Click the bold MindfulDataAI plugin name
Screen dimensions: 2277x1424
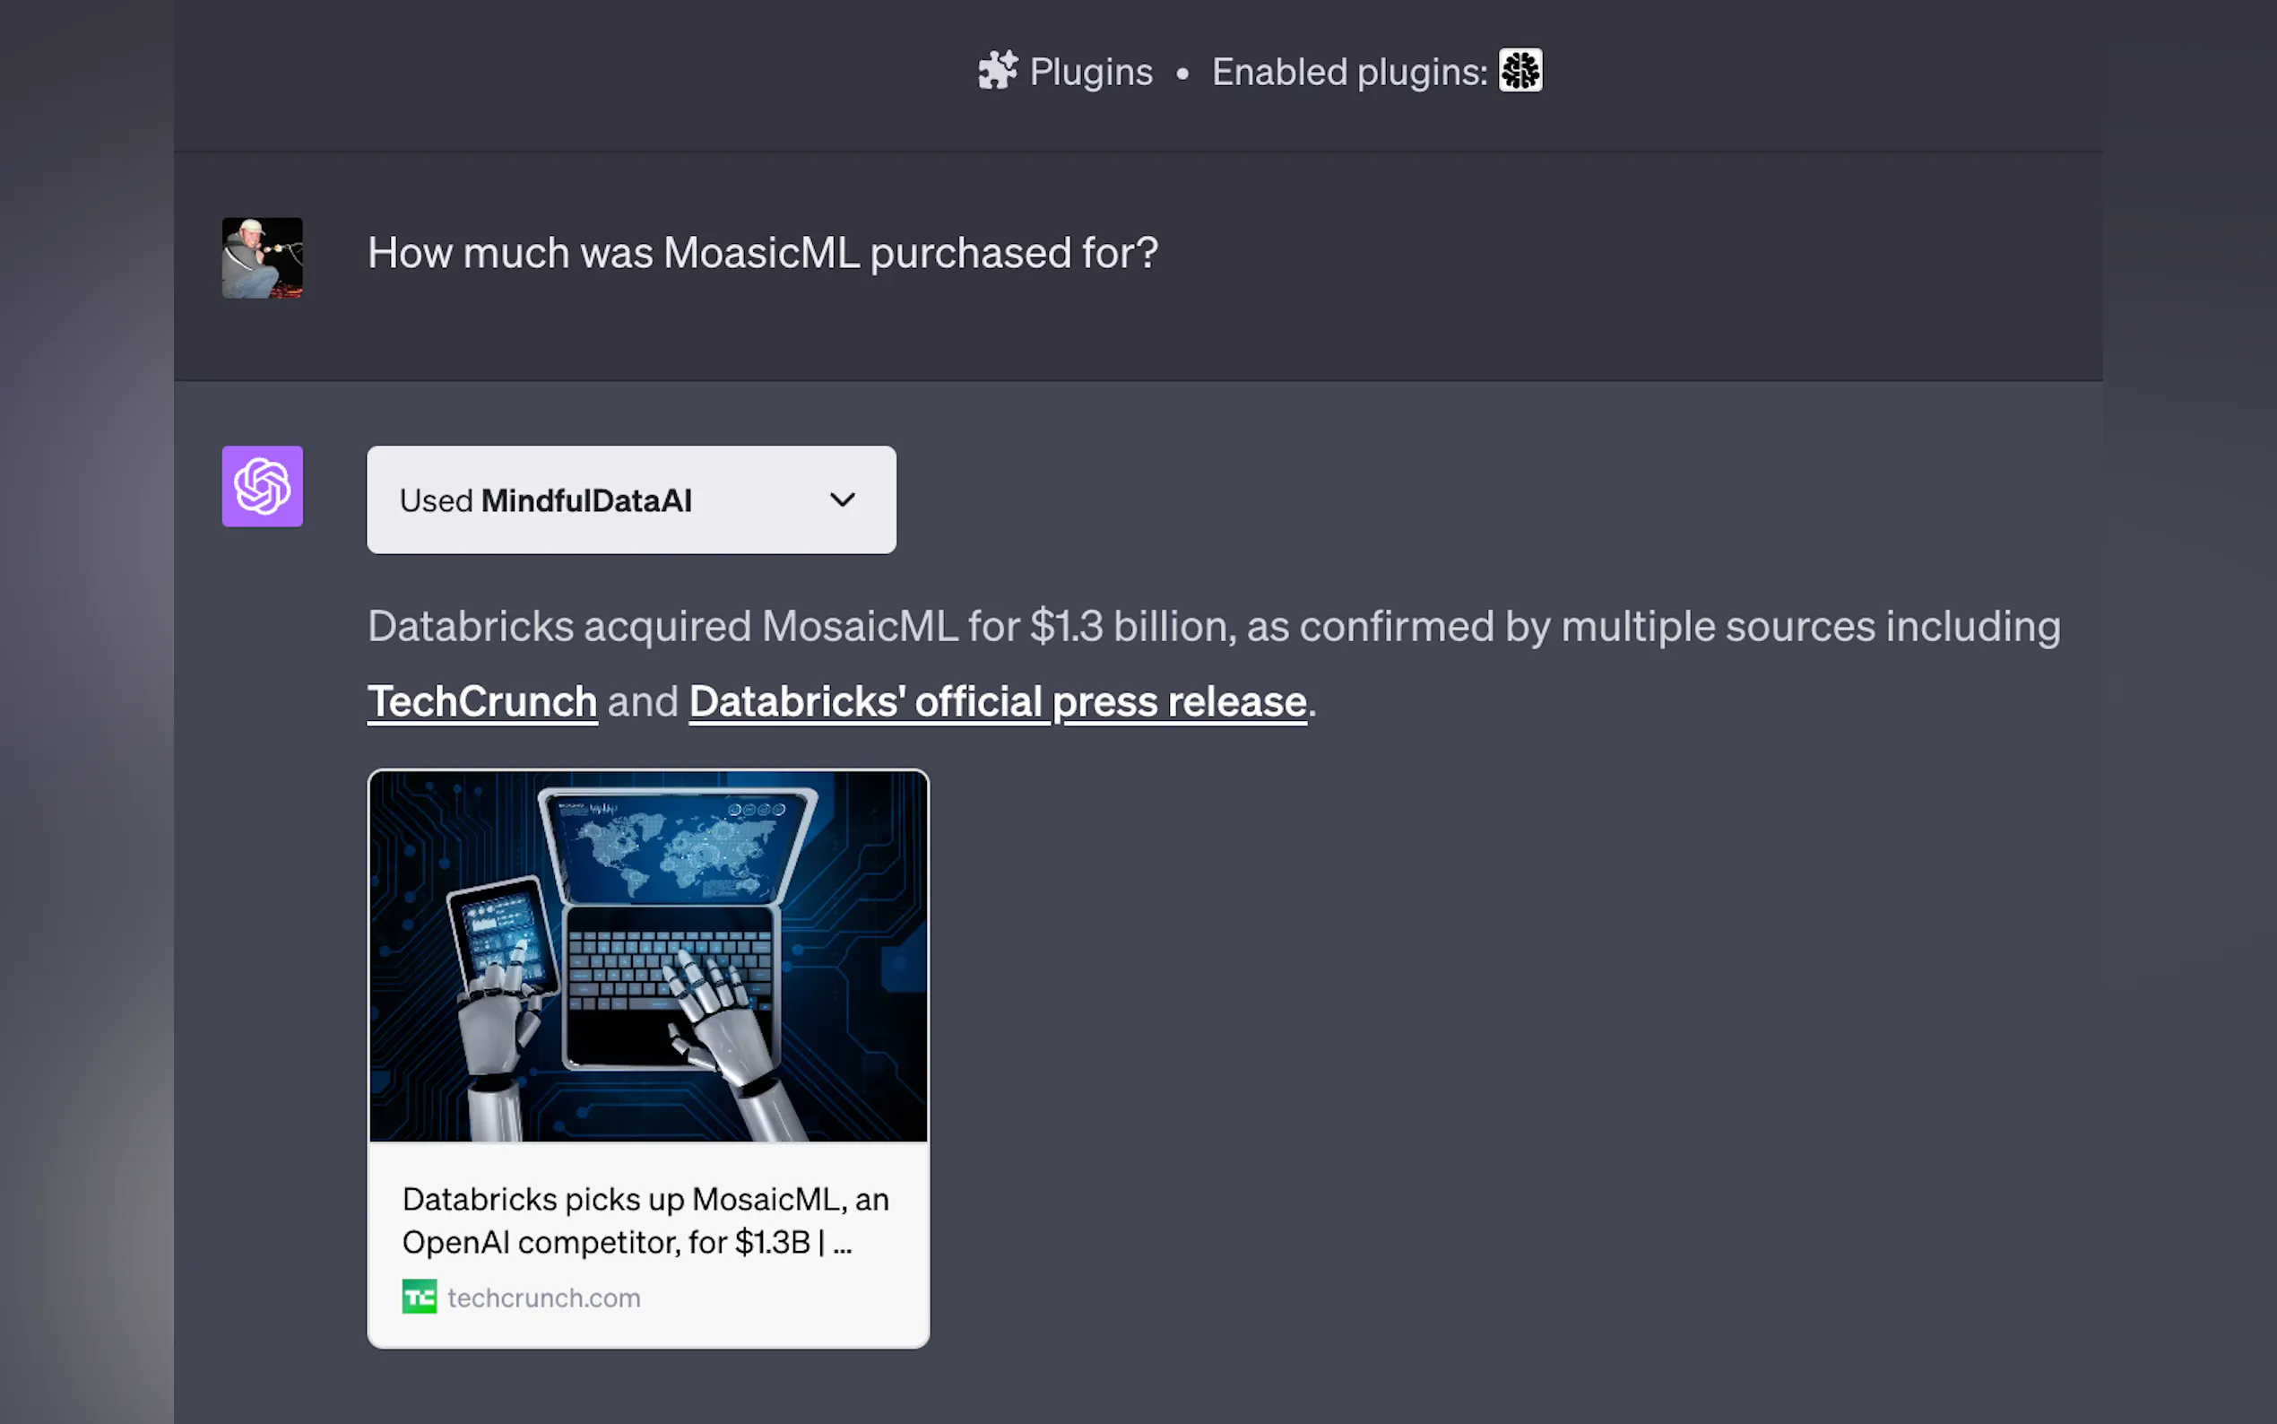coord(585,500)
